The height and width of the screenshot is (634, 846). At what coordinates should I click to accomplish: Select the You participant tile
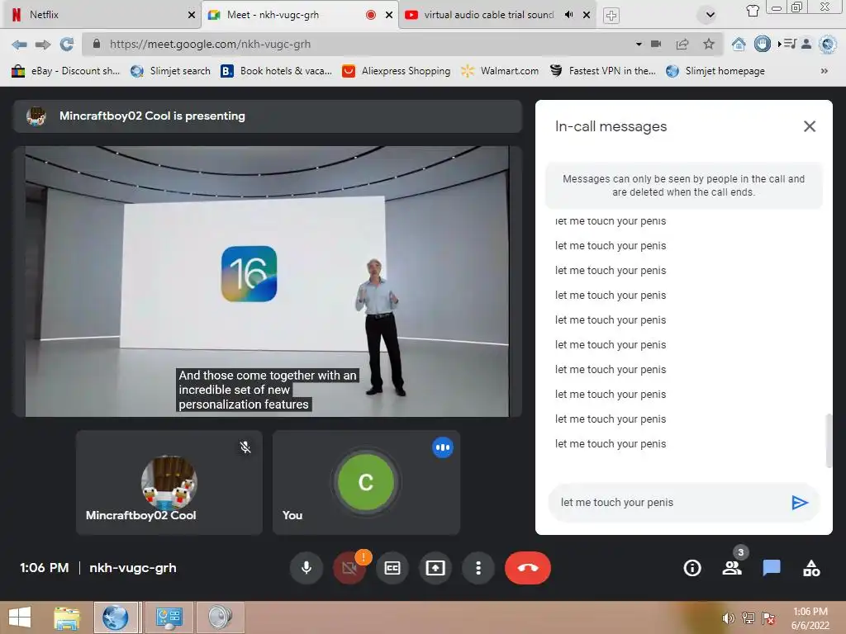(366, 482)
